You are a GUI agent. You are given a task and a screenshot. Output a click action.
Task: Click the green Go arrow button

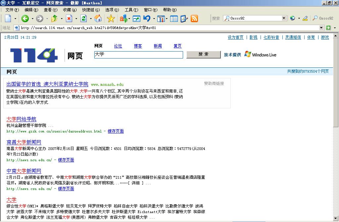(328, 28)
